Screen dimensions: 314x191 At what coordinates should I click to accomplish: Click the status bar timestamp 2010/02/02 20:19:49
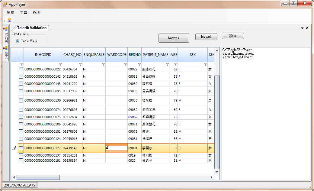tap(20, 185)
